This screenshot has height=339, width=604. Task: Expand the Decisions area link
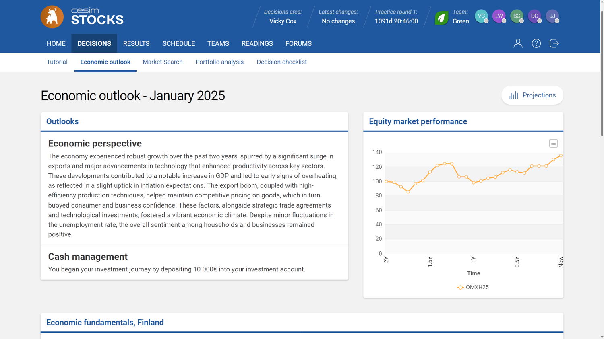(283, 12)
